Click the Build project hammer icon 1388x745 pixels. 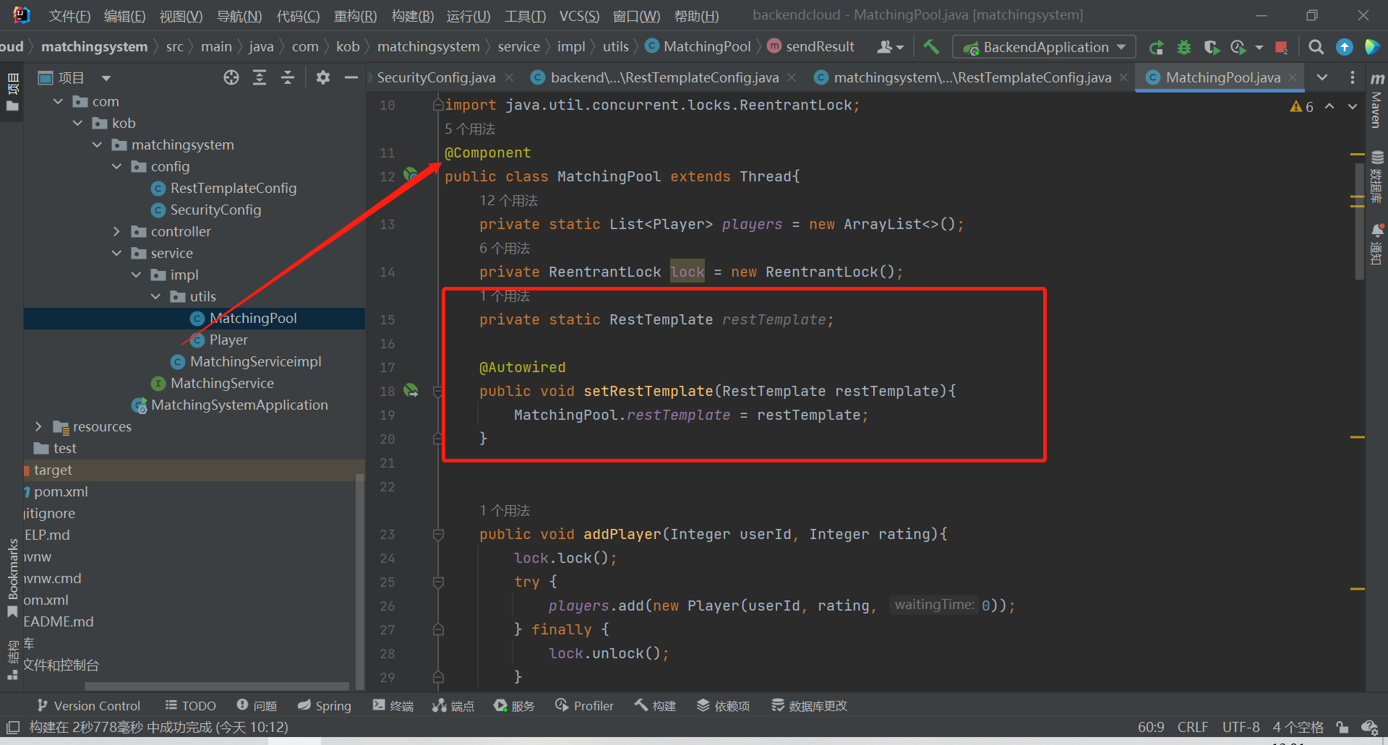click(x=931, y=47)
